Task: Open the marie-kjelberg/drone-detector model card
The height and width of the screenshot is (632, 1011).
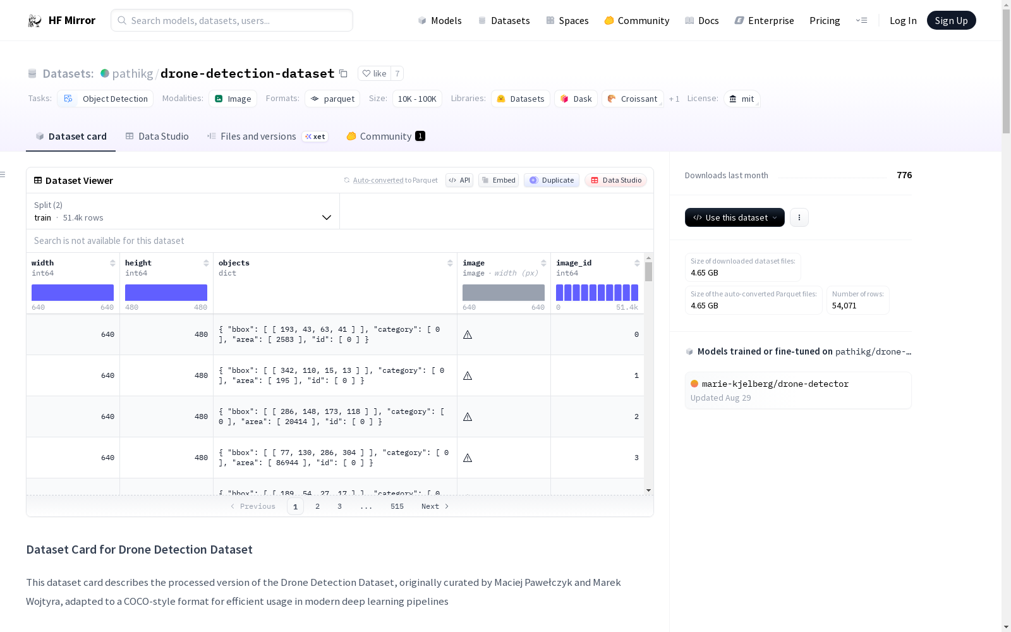Action: [x=798, y=391]
